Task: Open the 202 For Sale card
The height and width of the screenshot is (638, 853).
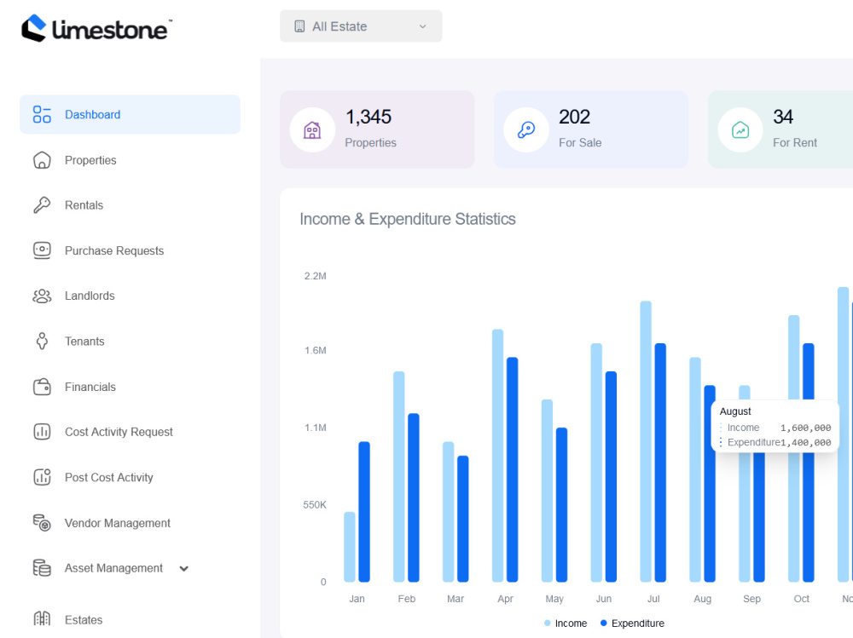Action: pyautogui.click(x=591, y=129)
